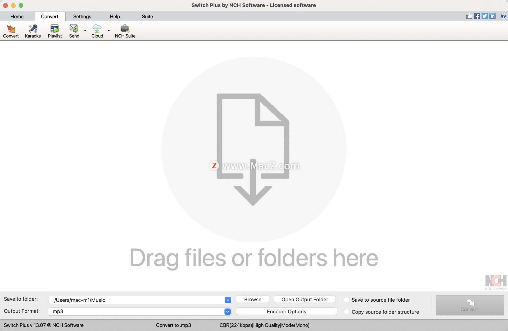Expand the Cloud dropdown arrow
Screen dimensions: 508x331
(x=109, y=30)
